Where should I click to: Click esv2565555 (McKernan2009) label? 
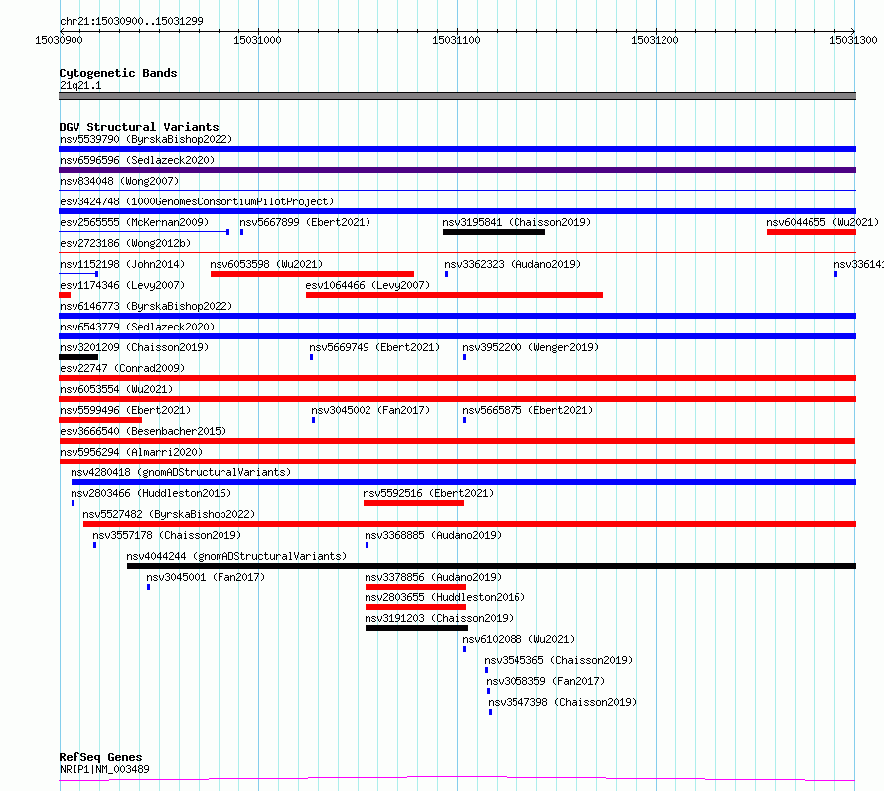point(134,222)
